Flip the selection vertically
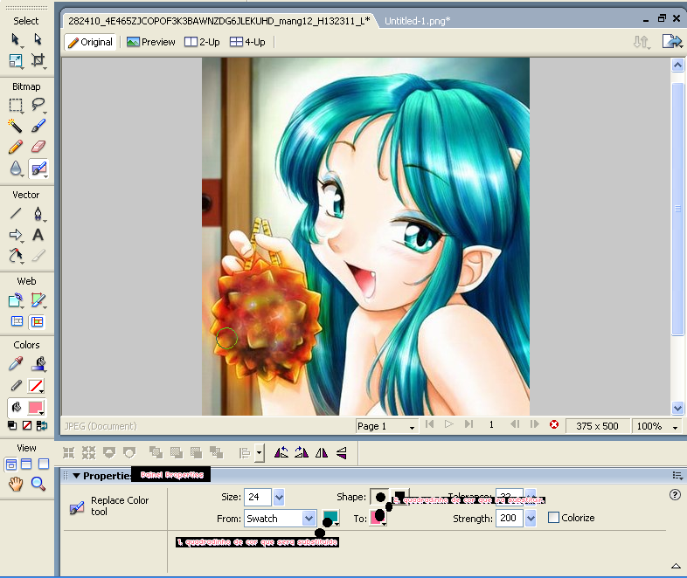687x578 pixels. tap(341, 452)
